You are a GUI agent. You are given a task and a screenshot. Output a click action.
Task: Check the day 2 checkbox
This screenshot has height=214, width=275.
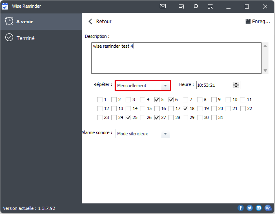[x=114, y=100]
